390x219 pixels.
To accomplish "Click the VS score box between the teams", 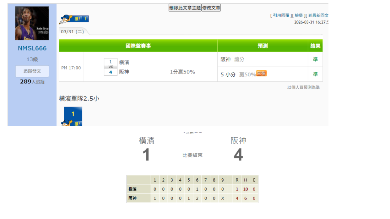I will 110,67.
